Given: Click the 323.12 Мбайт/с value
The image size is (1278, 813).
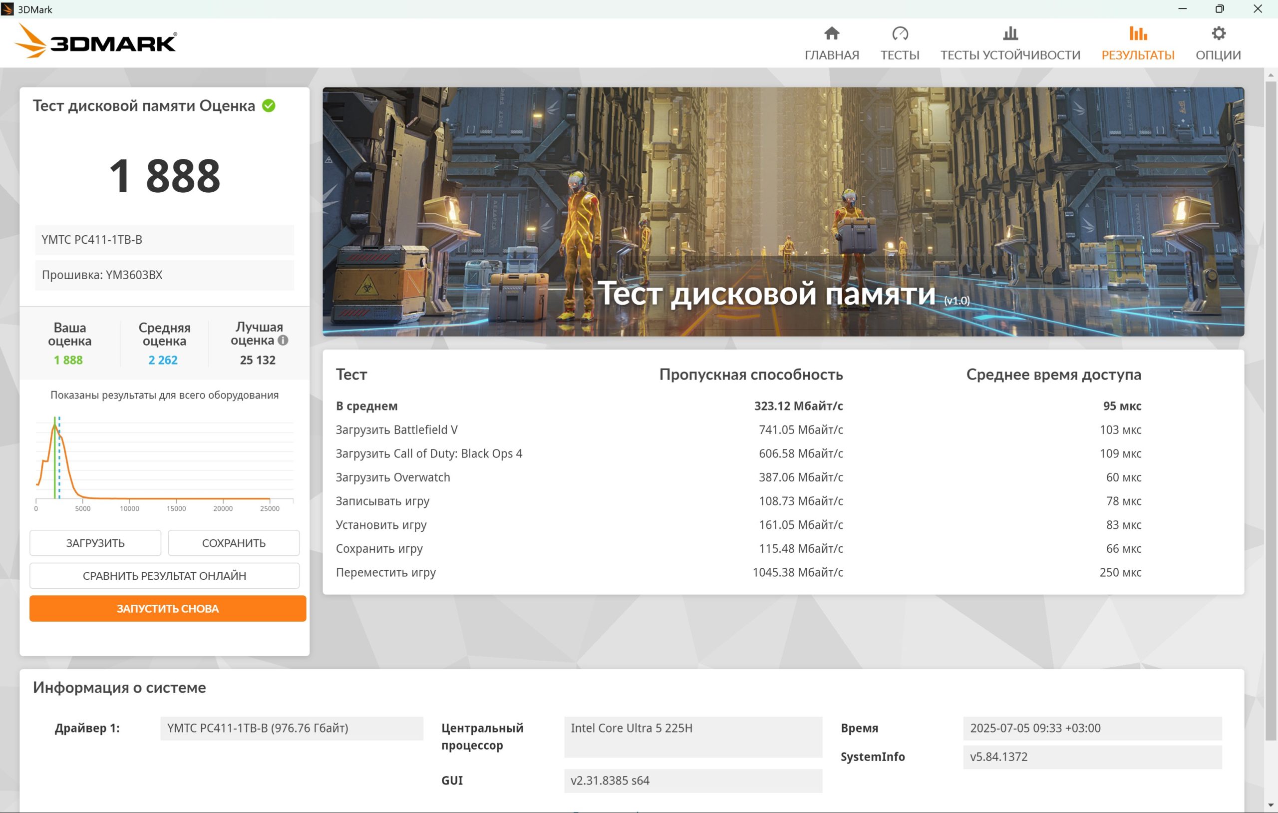Looking at the screenshot, I should pyautogui.click(x=798, y=406).
